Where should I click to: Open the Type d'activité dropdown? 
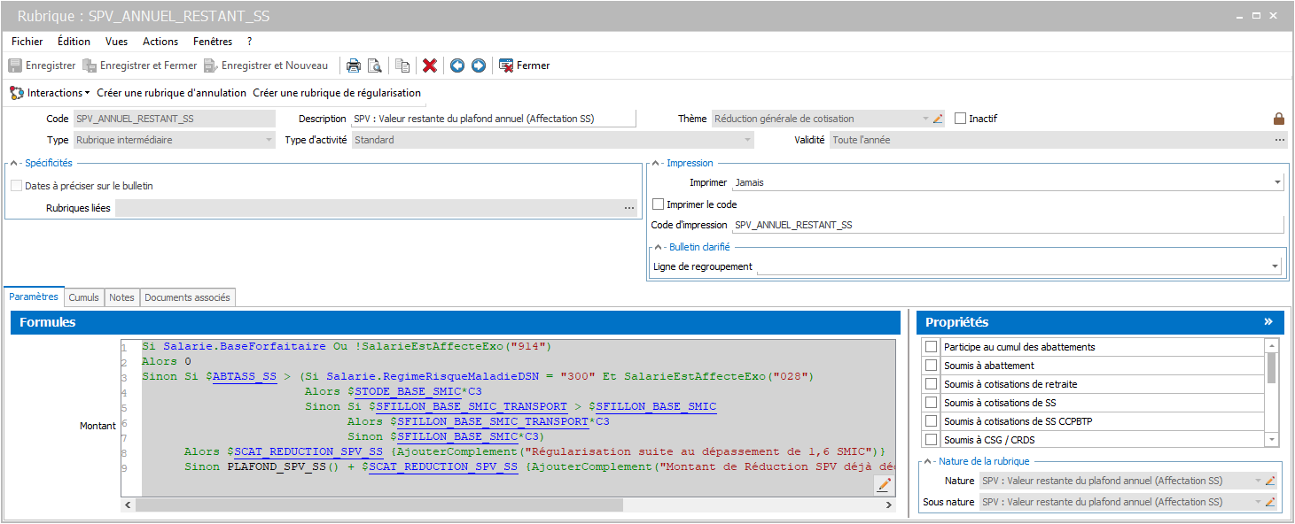[748, 140]
